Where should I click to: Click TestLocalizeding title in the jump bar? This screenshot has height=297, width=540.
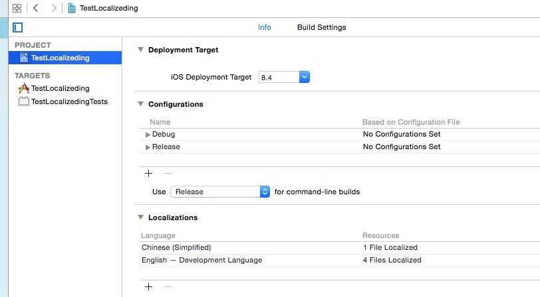click(x=109, y=8)
